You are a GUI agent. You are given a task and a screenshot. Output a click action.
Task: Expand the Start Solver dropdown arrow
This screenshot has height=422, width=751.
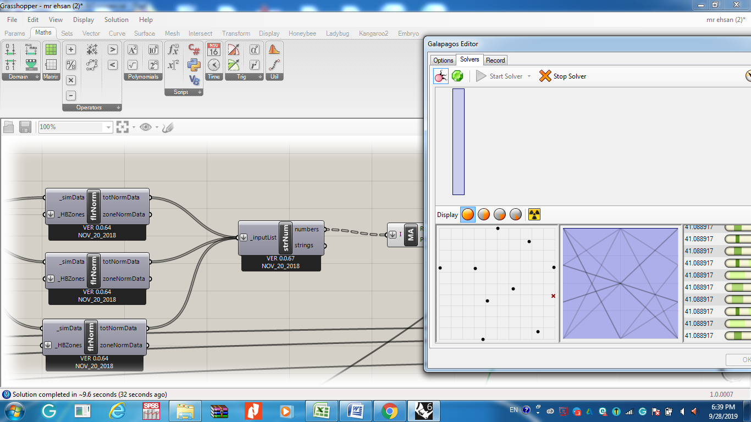(x=529, y=76)
